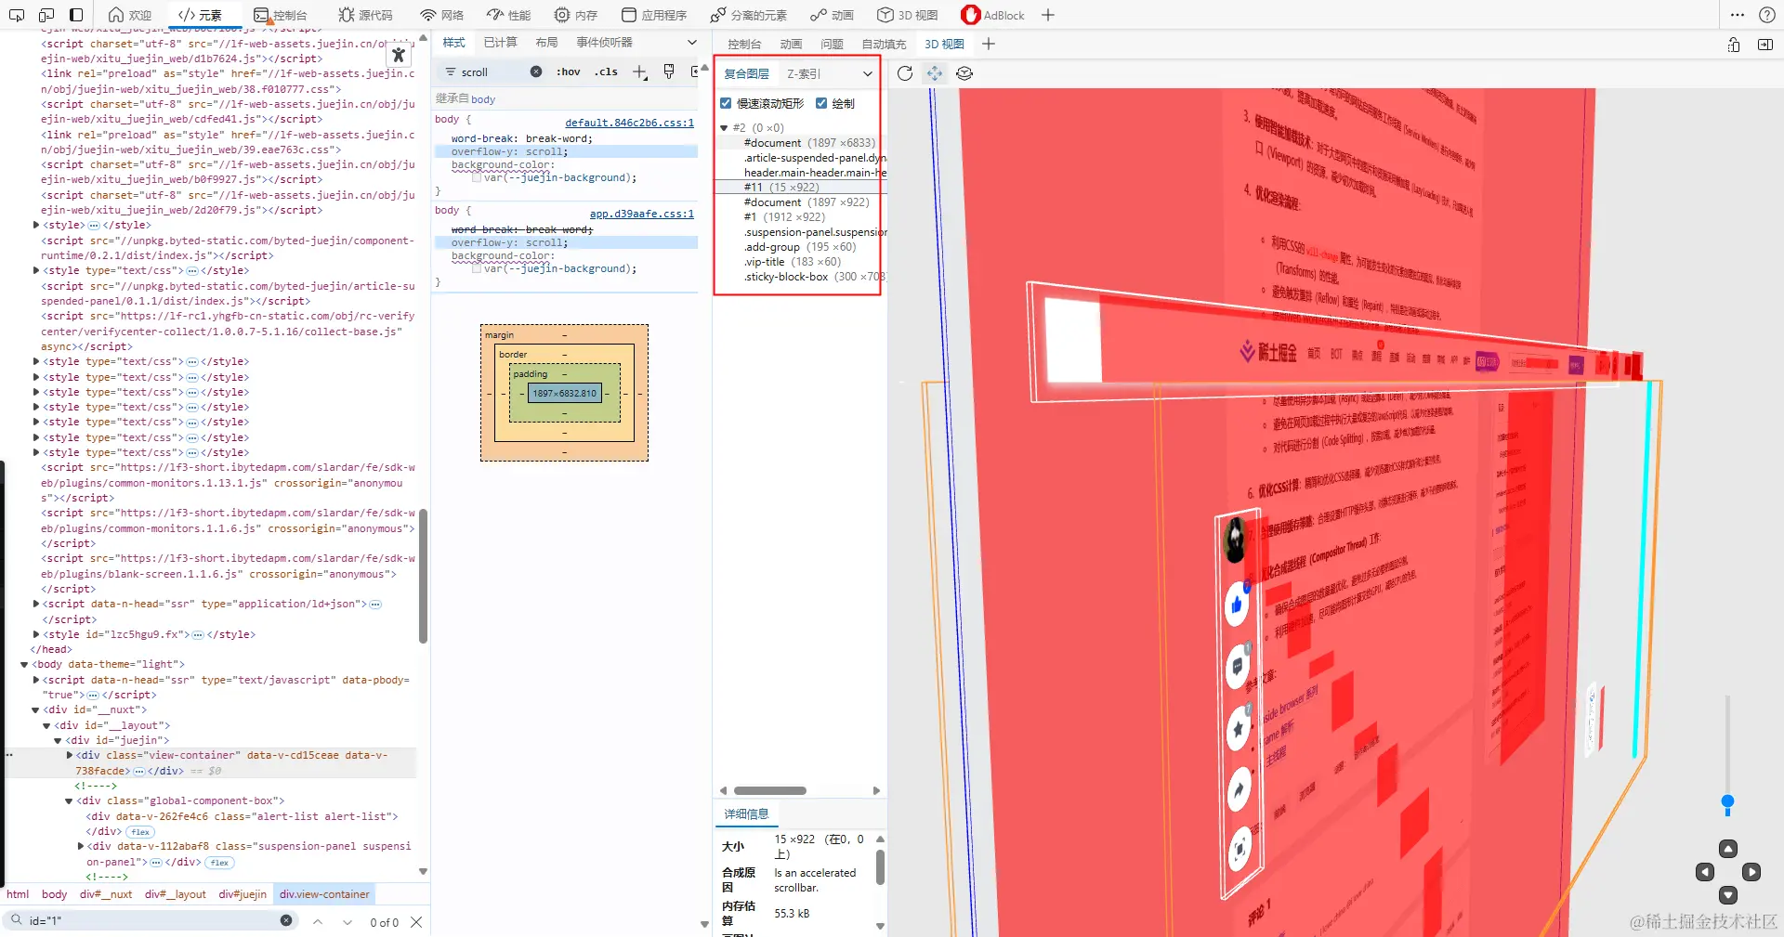
Task: Clear the DOM search field id="1"
Action: 286,920
